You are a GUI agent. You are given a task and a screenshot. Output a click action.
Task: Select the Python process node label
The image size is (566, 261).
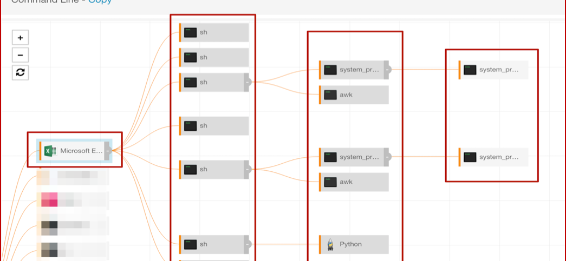pyautogui.click(x=351, y=244)
